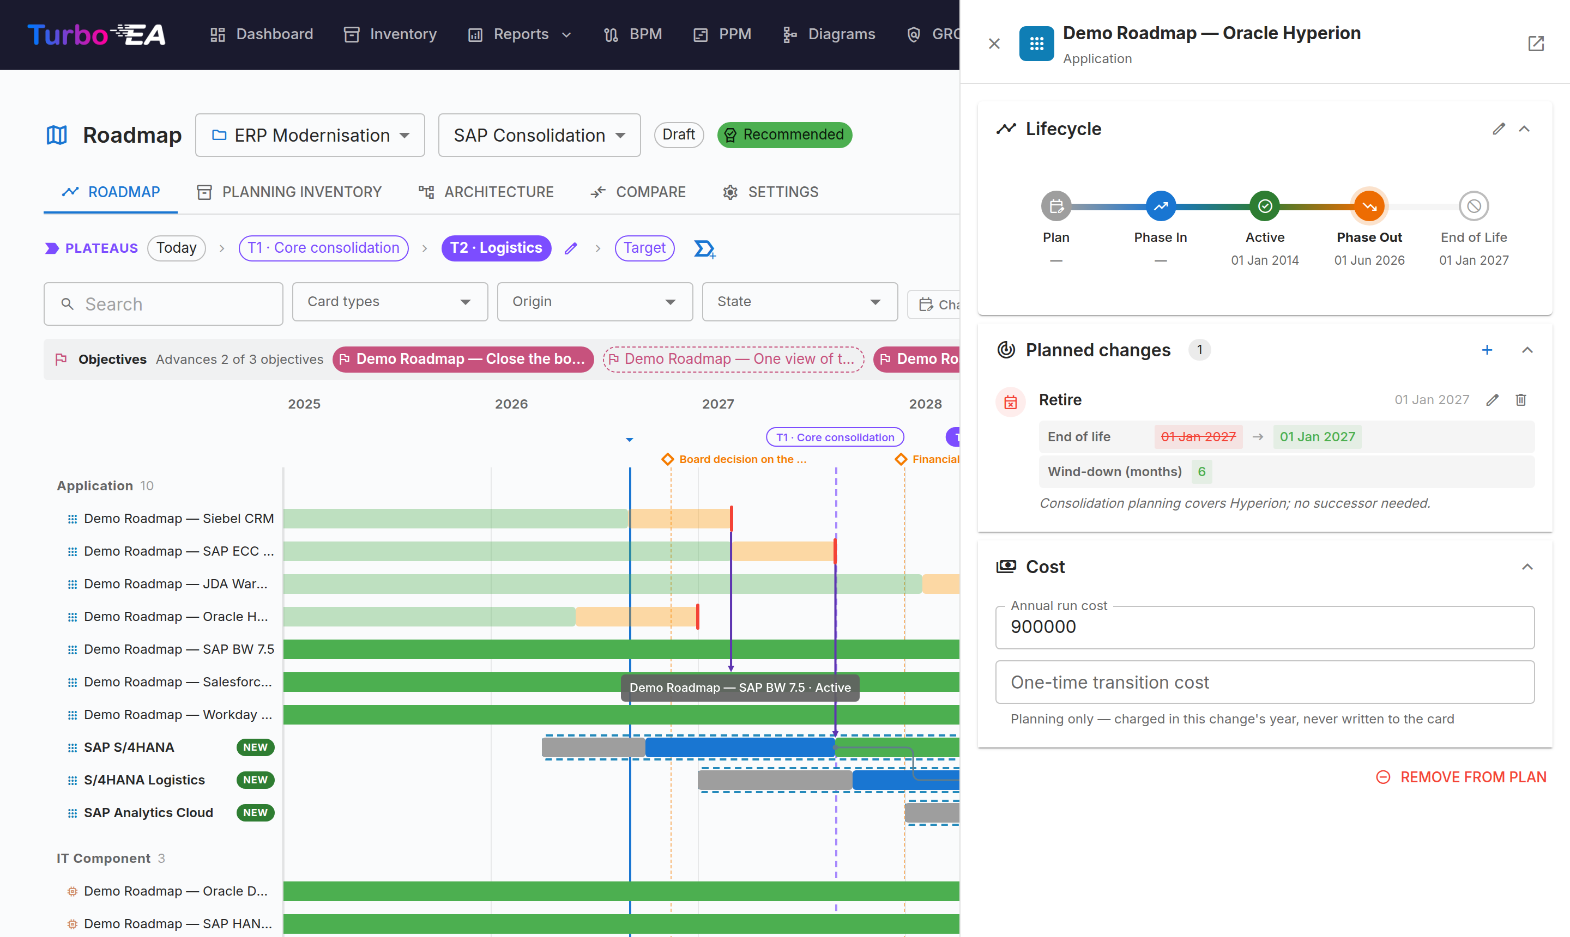The height and width of the screenshot is (937, 1570).
Task: Add a new plateau
Action: pyautogui.click(x=704, y=249)
